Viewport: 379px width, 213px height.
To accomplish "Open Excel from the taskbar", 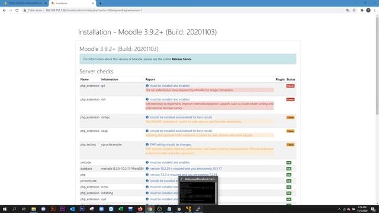I will pos(121,209).
